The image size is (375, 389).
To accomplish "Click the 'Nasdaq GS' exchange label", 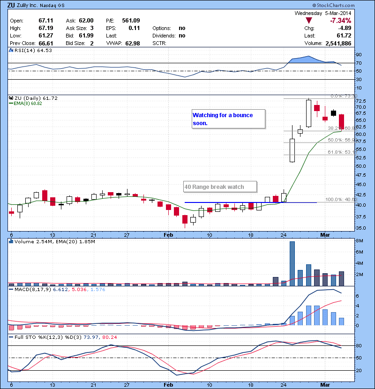I will pyautogui.click(x=52, y=6).
